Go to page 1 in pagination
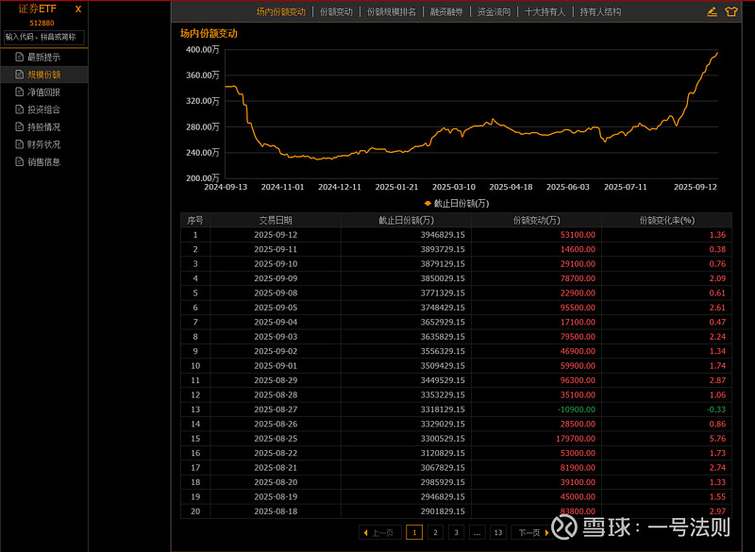Image resolution: width=755 pixels, height=552 pixels. point(414,532)
